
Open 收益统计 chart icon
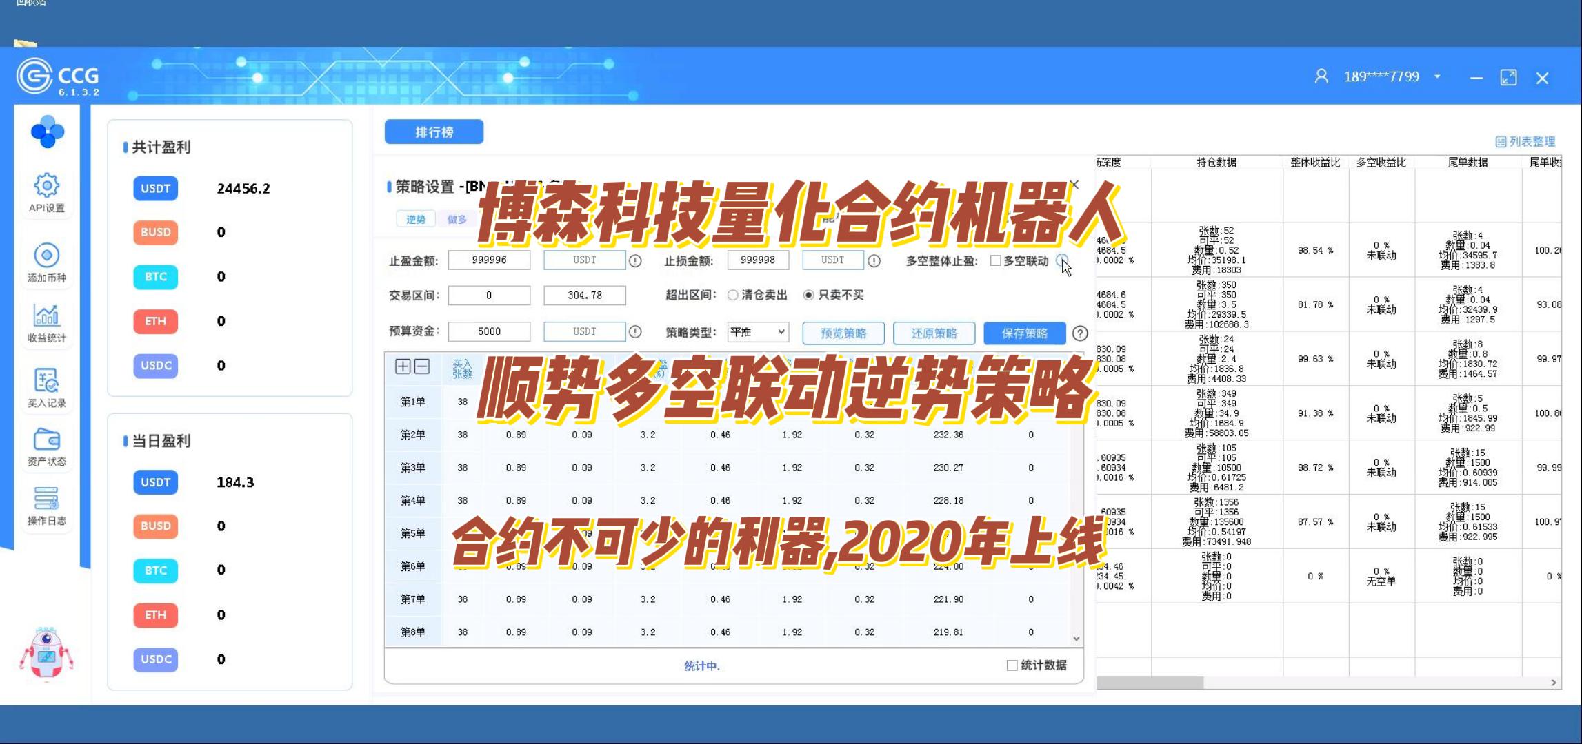pyautogui.click(x=46, y=322)
